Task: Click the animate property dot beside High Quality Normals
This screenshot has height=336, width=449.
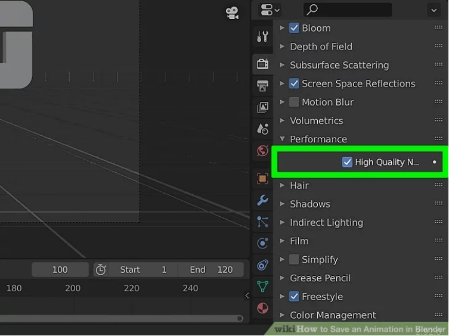Action: (434, 162)
